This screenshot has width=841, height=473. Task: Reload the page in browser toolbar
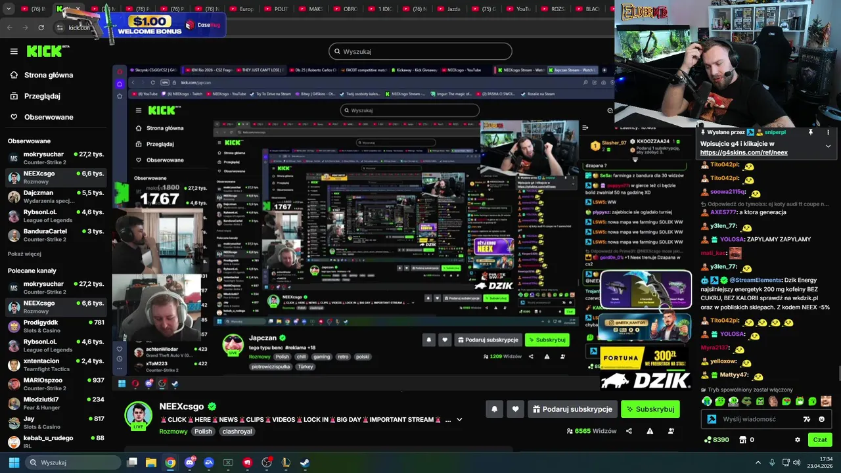point(41,28)
